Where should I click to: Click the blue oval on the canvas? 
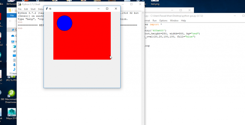64,23
